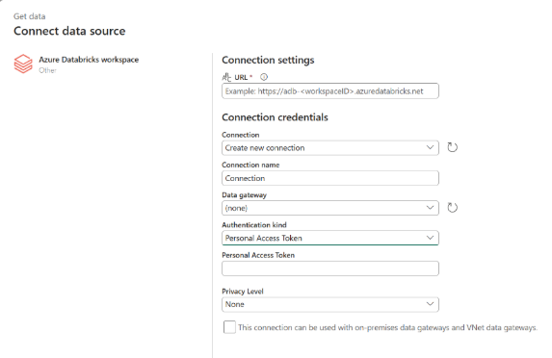Open the Create new connection dropdown
The width and height of the screenshot is (552, 358).
click(x=330, y=147)
